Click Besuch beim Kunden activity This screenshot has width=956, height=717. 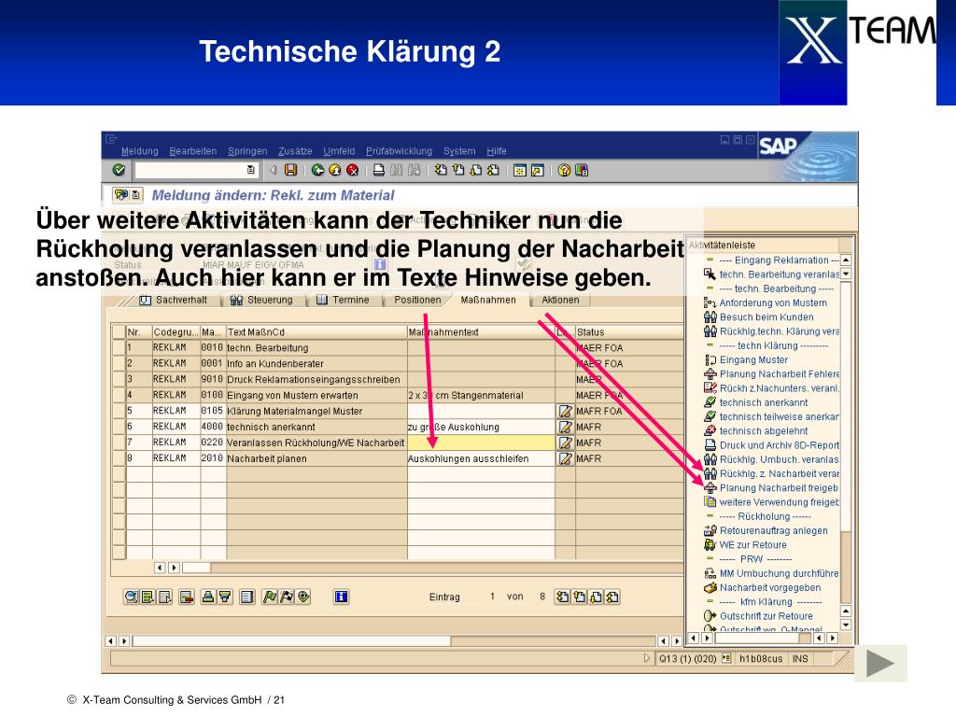tap(759, 317)
